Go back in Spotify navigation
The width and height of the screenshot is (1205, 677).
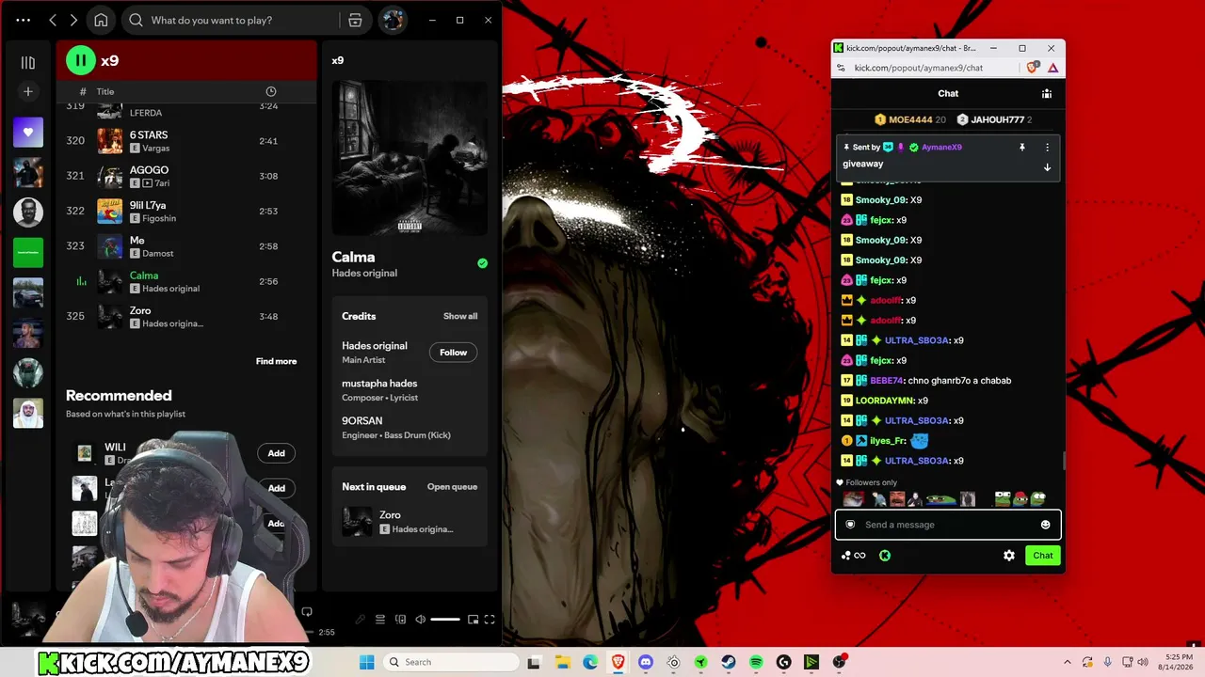pyautogui.click(x=53, y=20)
